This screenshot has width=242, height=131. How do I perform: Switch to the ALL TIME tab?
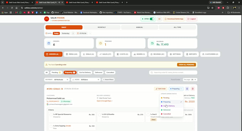coord(177,27)
